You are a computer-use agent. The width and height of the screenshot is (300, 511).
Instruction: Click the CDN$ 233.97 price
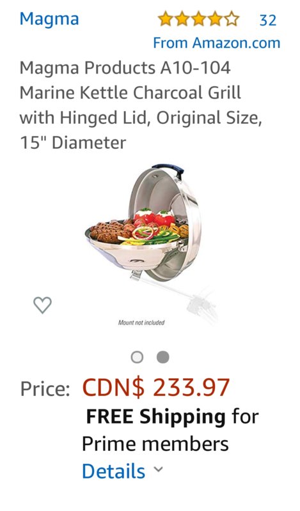[x=156, y=388]
